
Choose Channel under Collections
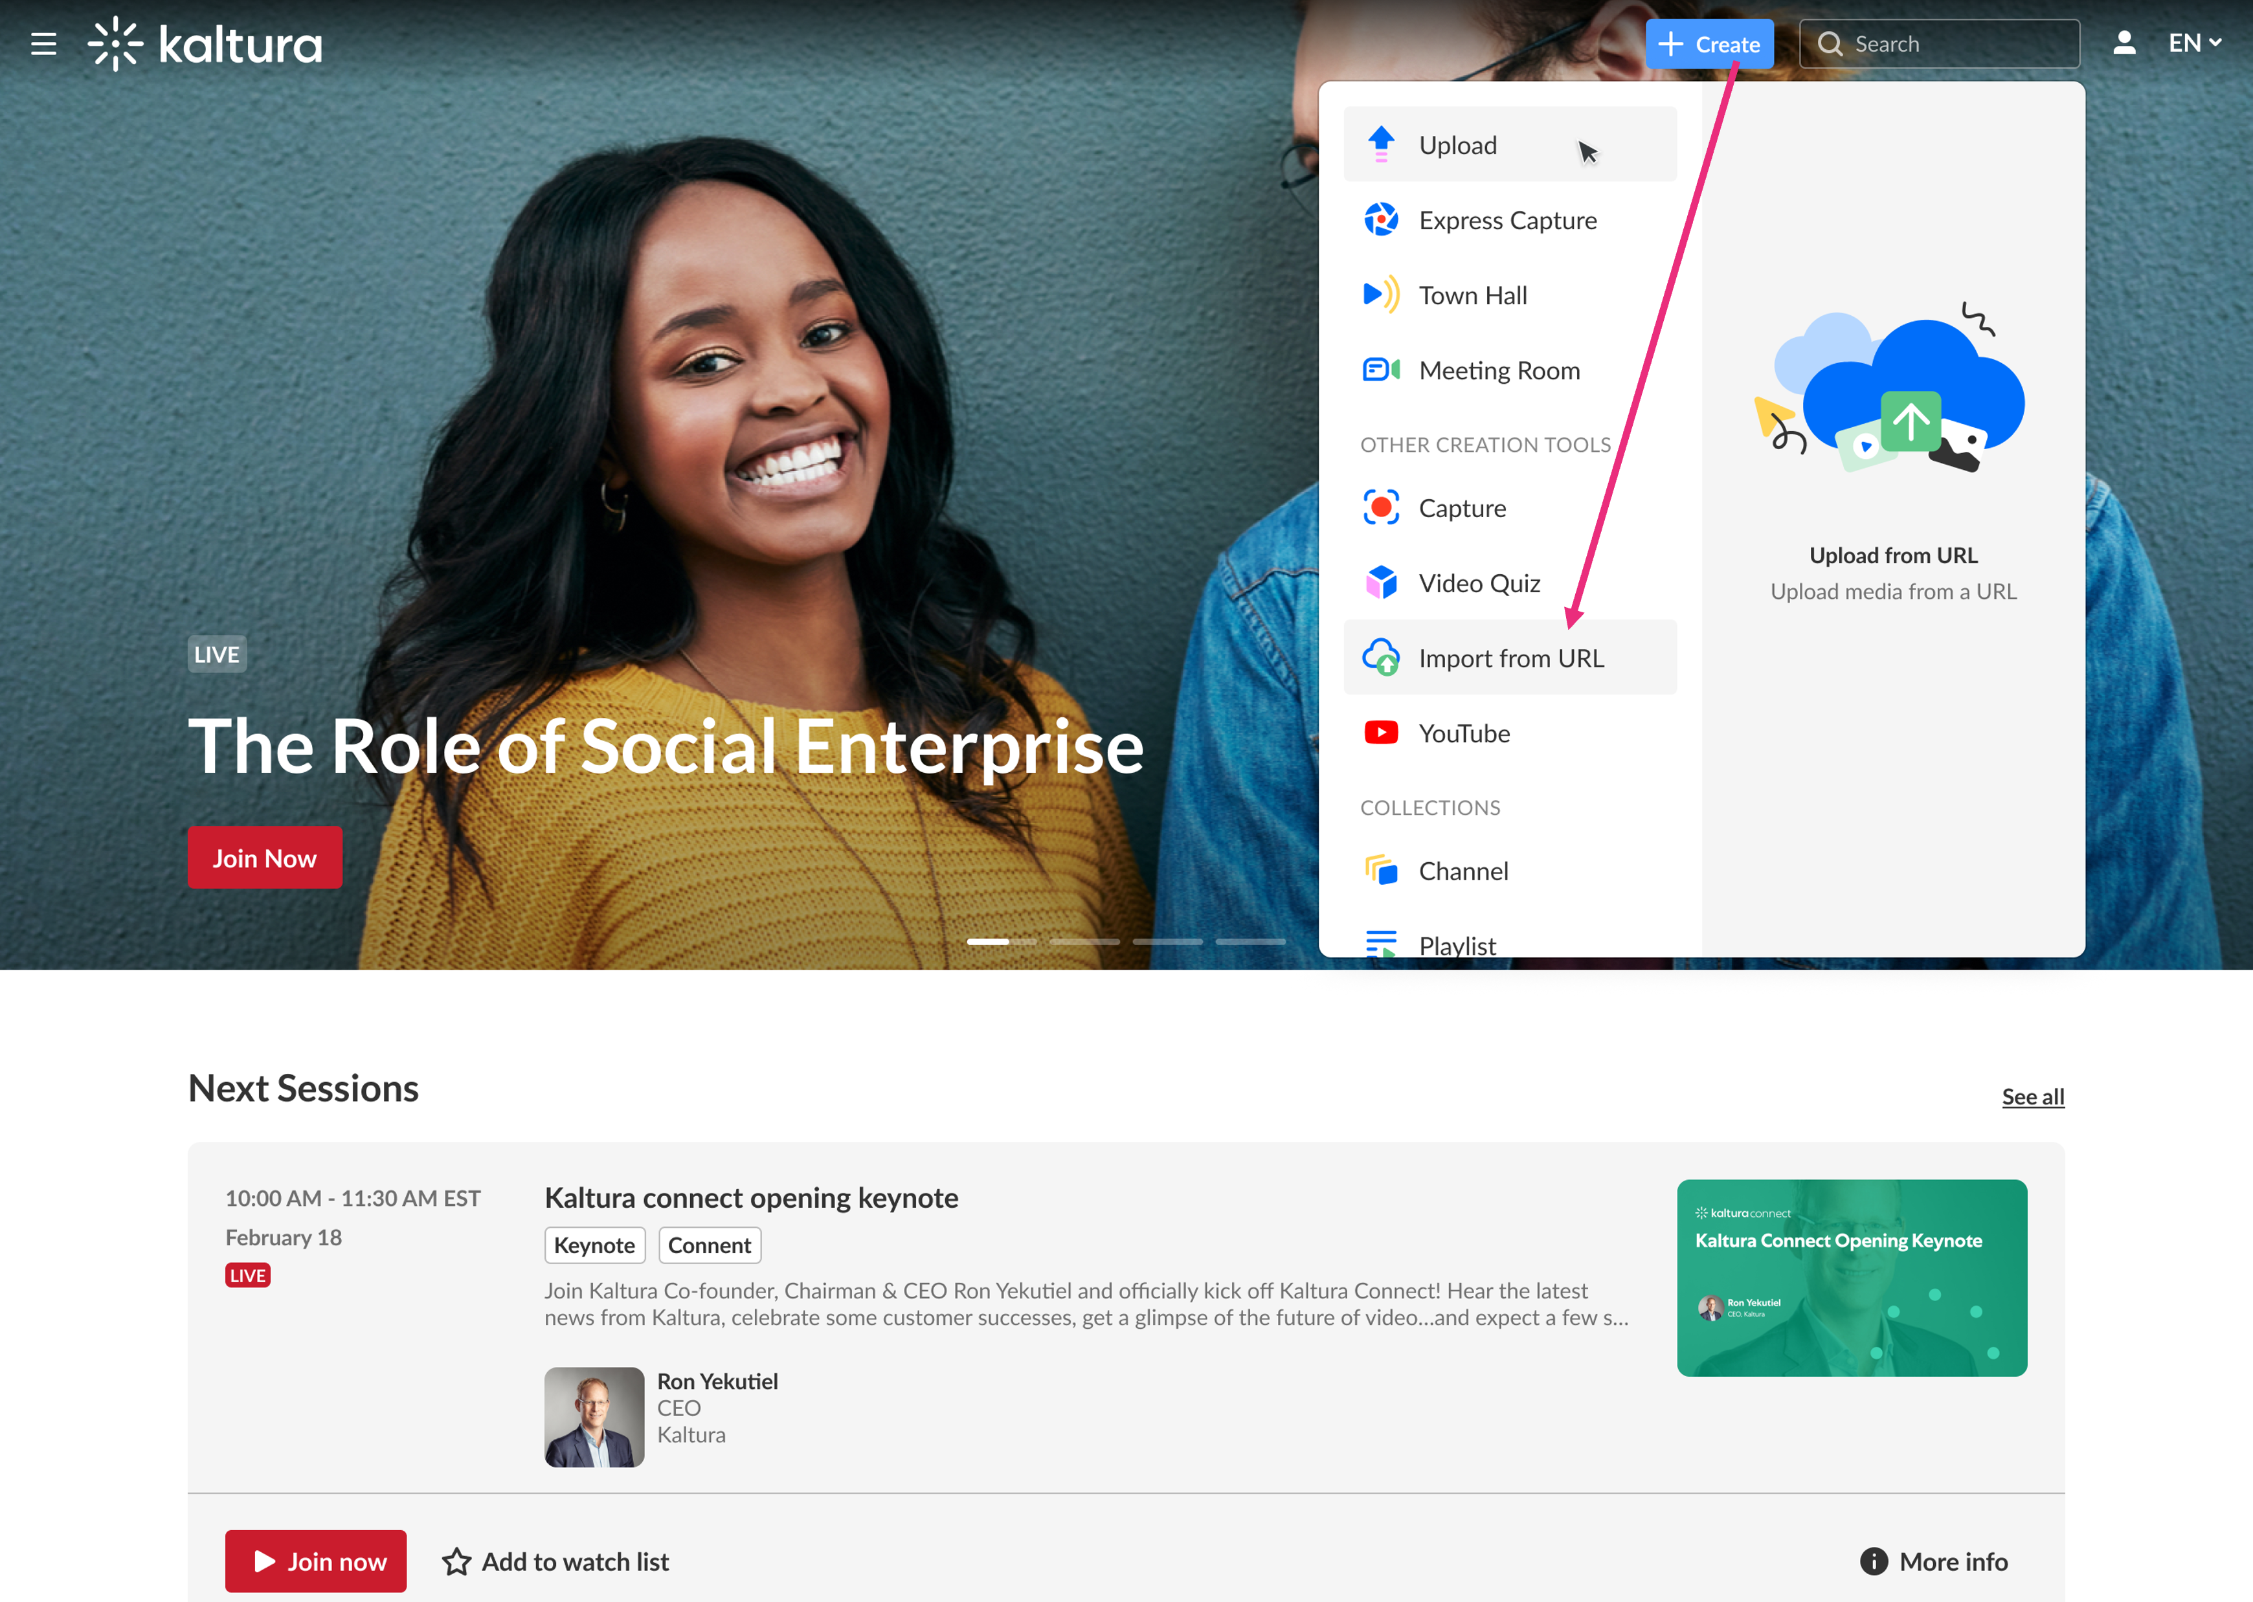pos(1463,871)
